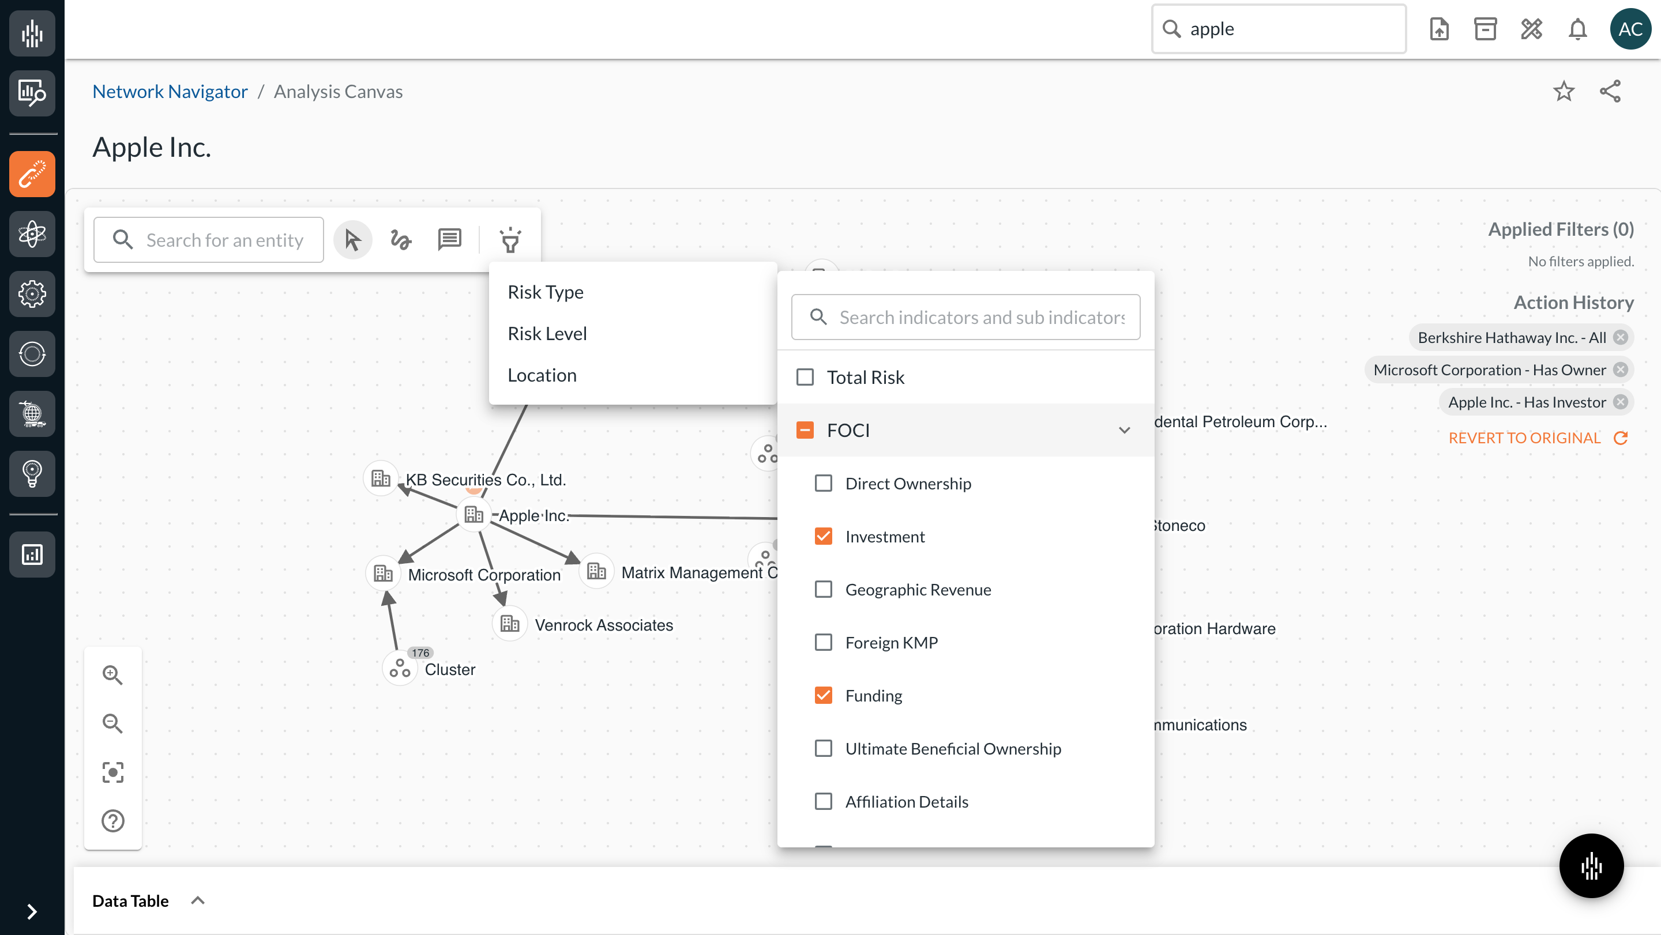
Task: Favorite this canvas with the star icon
Action: [1564, 92]
